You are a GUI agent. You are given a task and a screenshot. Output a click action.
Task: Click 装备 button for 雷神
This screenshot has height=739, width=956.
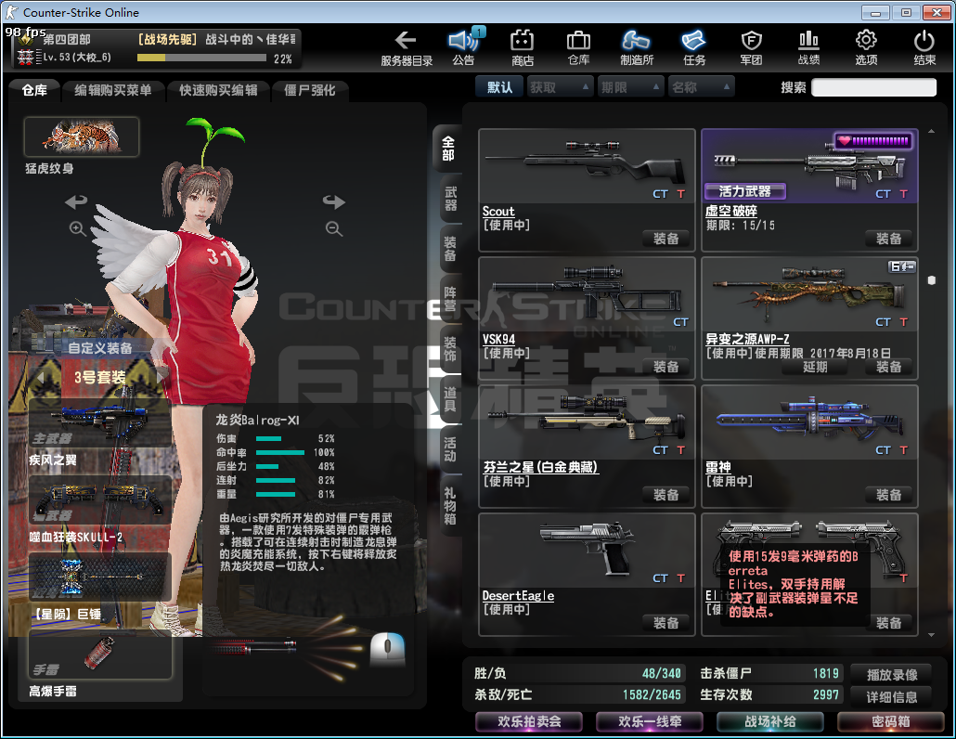[888, 495]
